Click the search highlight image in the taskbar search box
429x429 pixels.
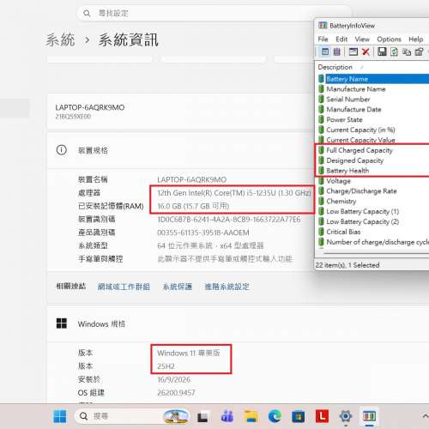click(176, 416)
